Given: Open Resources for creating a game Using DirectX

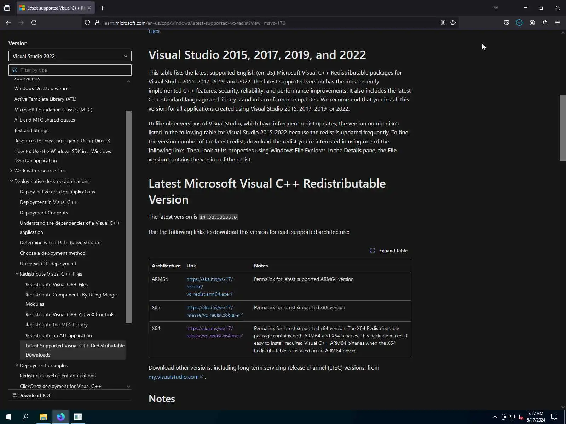Looking at the screenshot, I should click(x=62, y=141).
